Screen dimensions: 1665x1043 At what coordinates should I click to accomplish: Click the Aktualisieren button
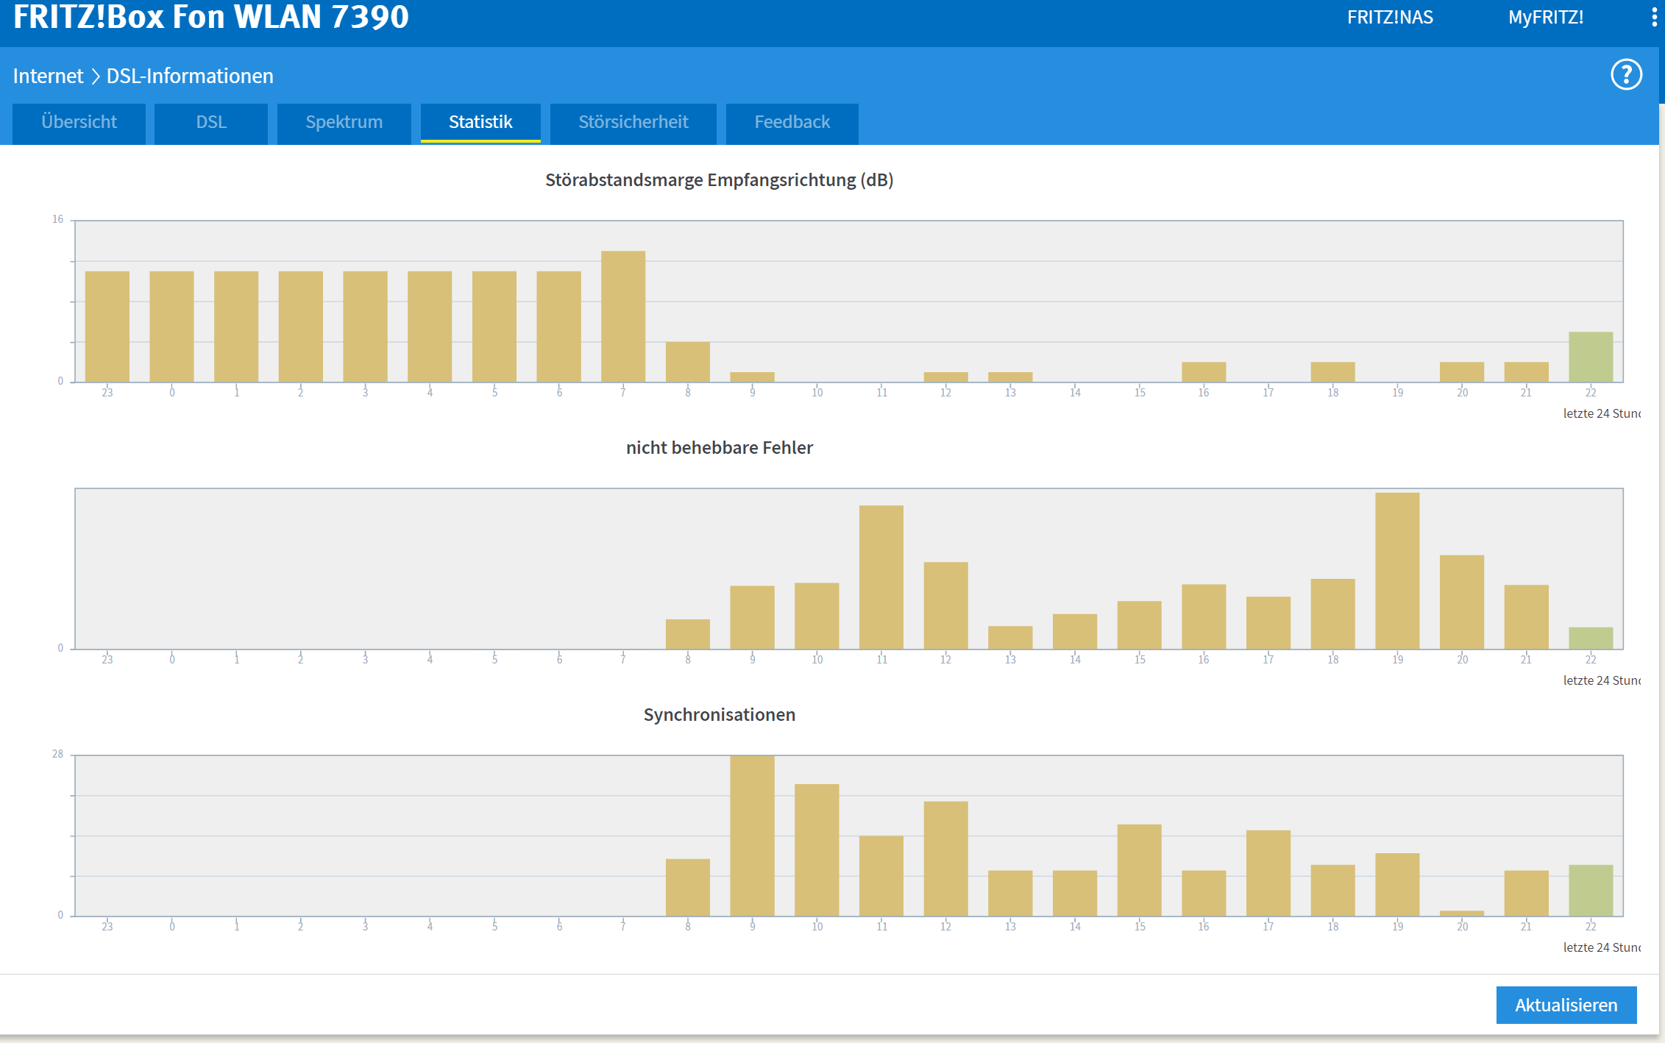click(x=1566, y=1005)
